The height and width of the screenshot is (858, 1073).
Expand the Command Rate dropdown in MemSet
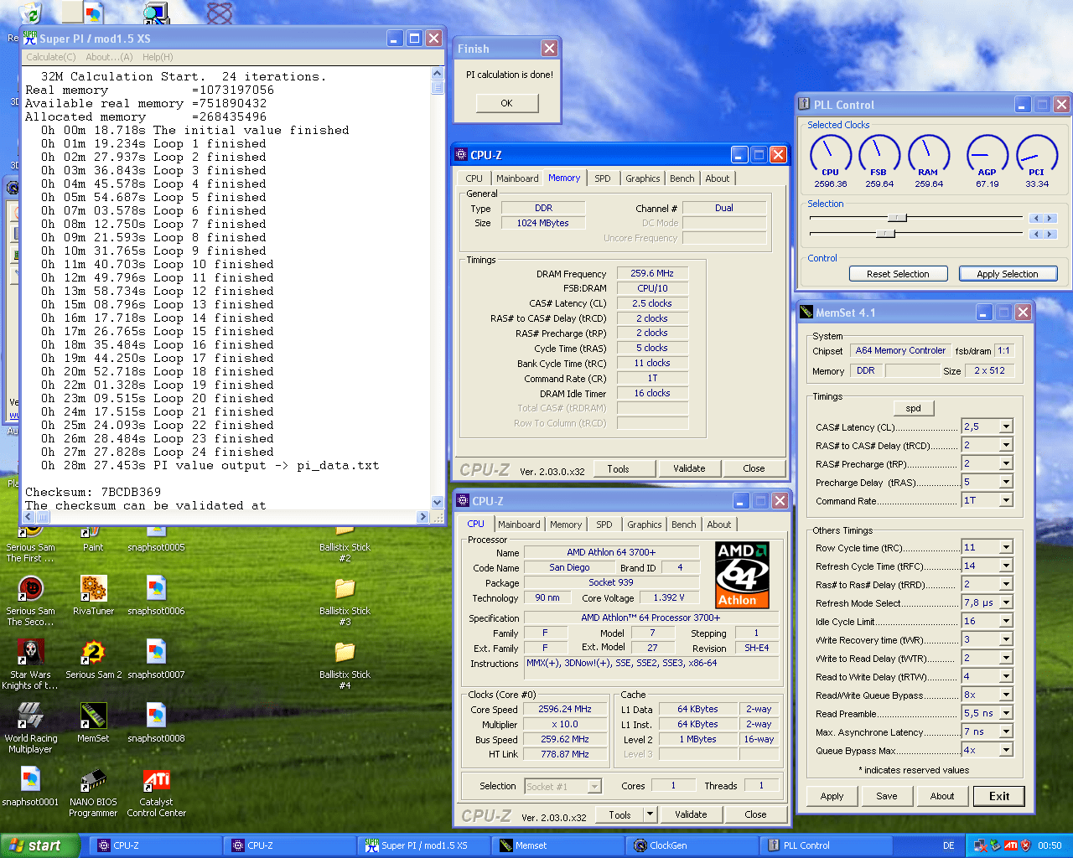point(1006,500)
